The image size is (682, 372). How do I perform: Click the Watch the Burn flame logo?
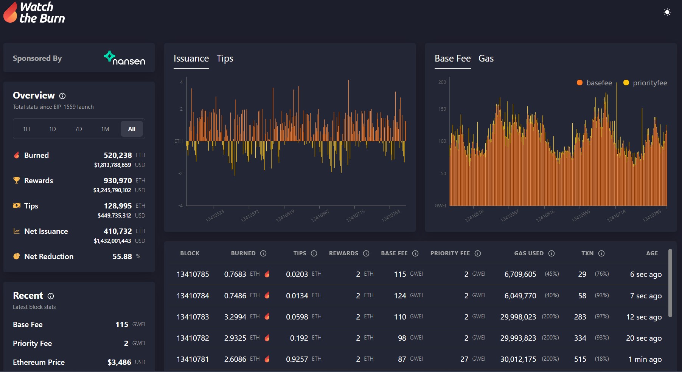(10, 12)
